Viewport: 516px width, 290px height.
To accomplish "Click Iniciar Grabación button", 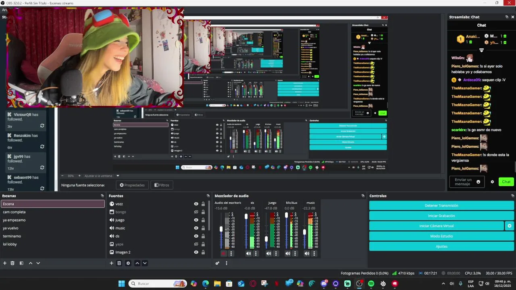I will click(x=441, y=216).
